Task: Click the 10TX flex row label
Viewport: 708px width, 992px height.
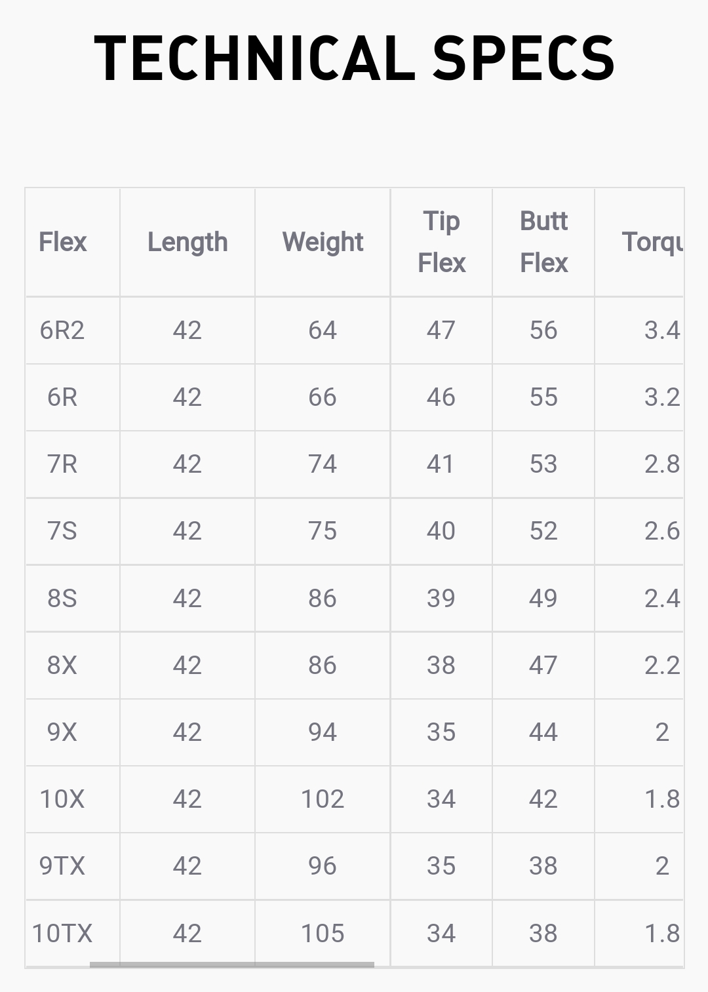Action: 62,933
